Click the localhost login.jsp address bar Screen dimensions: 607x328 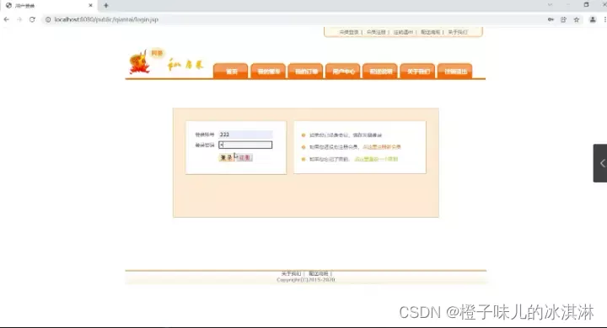pos(294,19)
